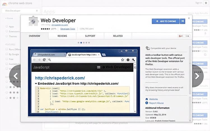Select the Apps radio button
210x131 pixels.
6,26
